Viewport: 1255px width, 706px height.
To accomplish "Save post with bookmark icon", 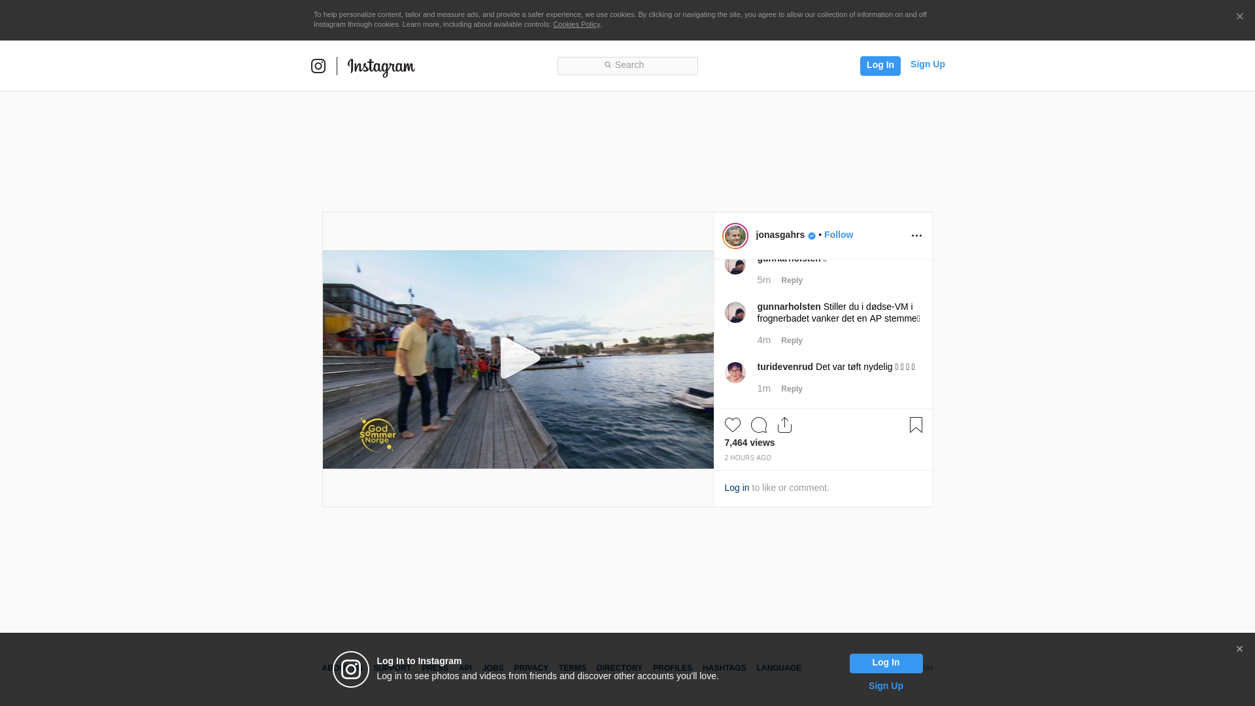I will click(x=916, y=425).
